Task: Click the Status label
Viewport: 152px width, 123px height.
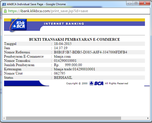Action: point(8,78)
